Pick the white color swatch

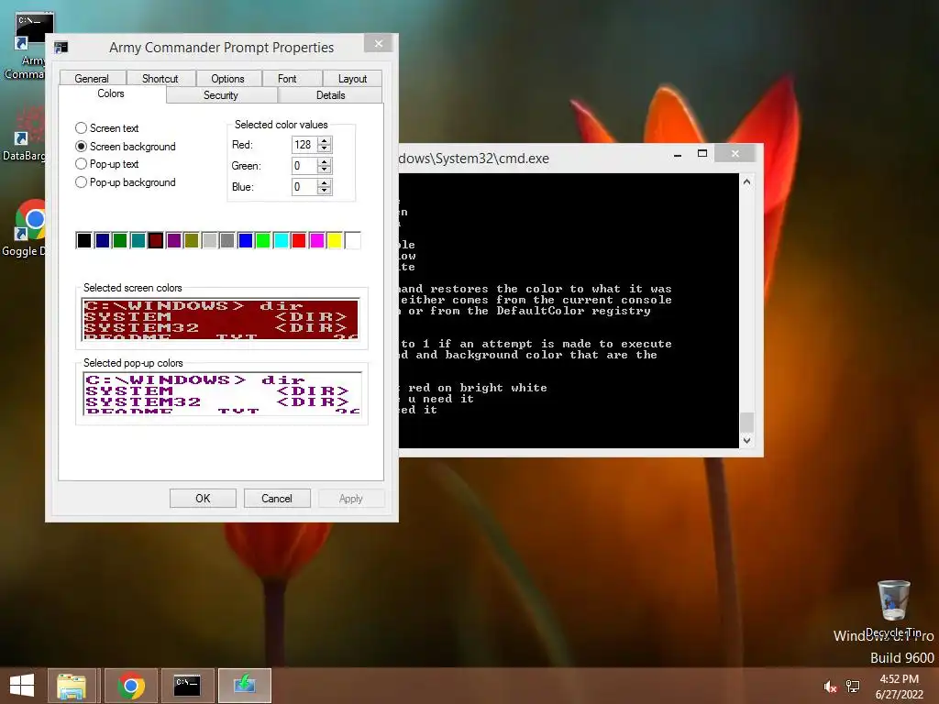click(x=353, y=241)
